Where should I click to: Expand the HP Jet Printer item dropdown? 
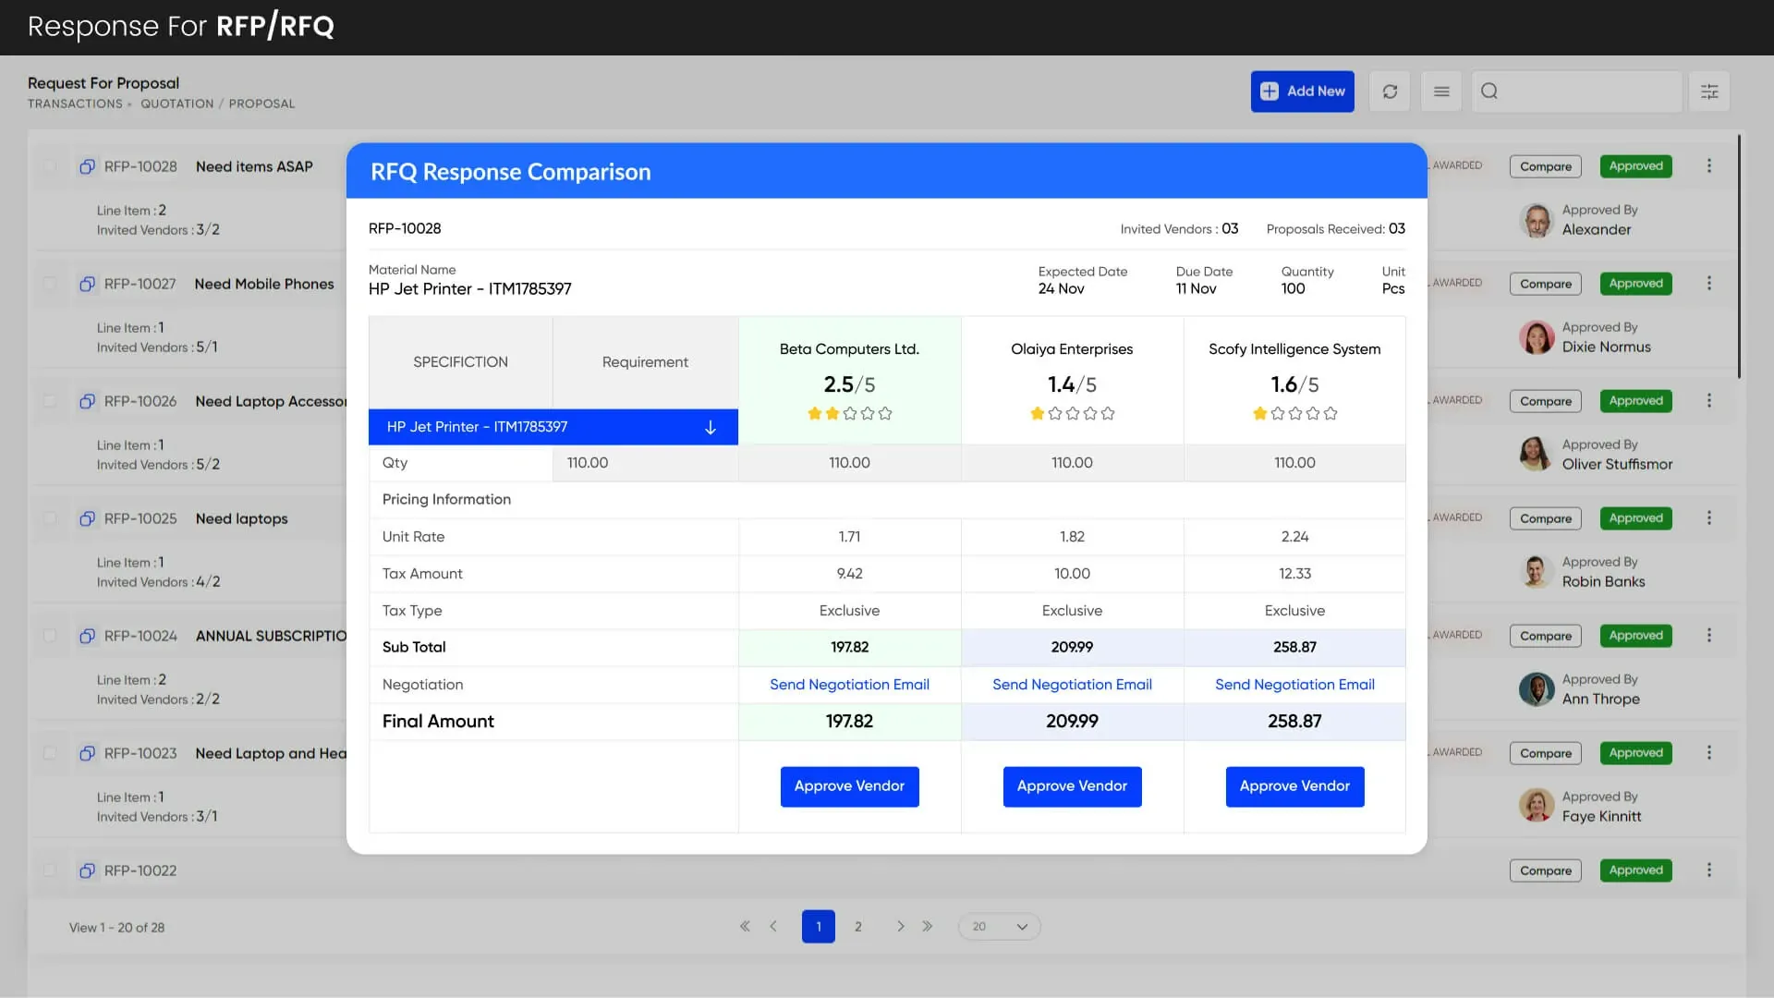click(710, 427)
